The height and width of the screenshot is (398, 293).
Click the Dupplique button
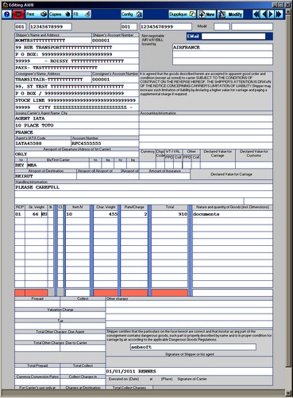[x=183, y=14]
